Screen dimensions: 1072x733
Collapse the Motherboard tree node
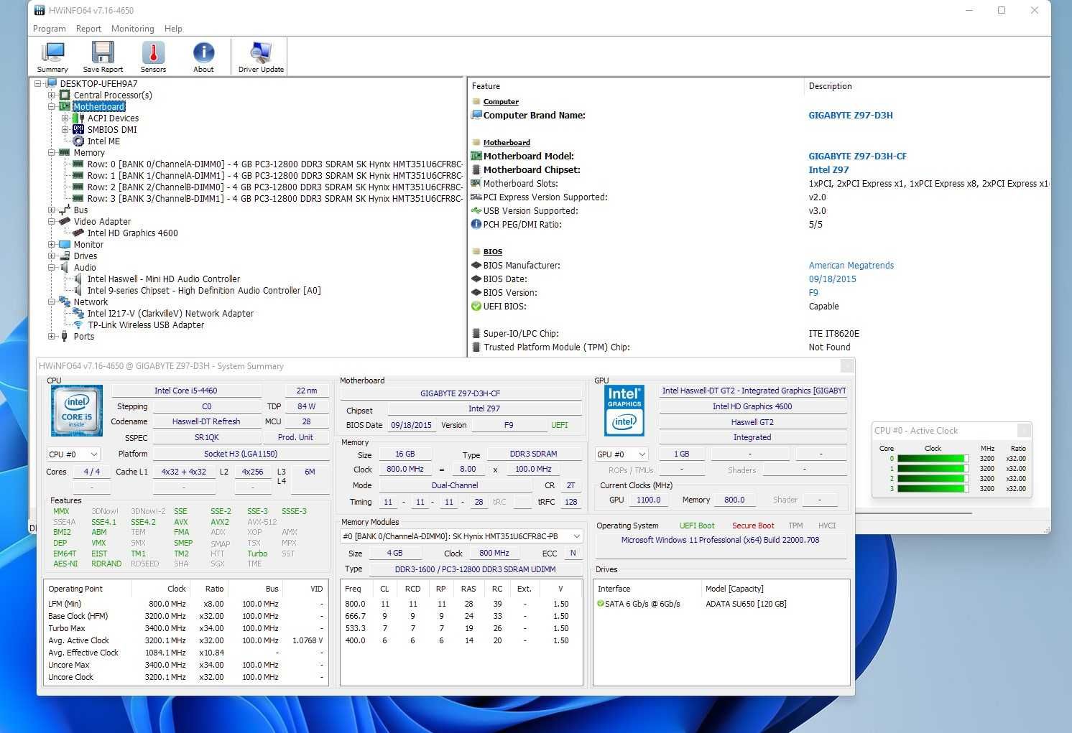click(x=52, y=107)
